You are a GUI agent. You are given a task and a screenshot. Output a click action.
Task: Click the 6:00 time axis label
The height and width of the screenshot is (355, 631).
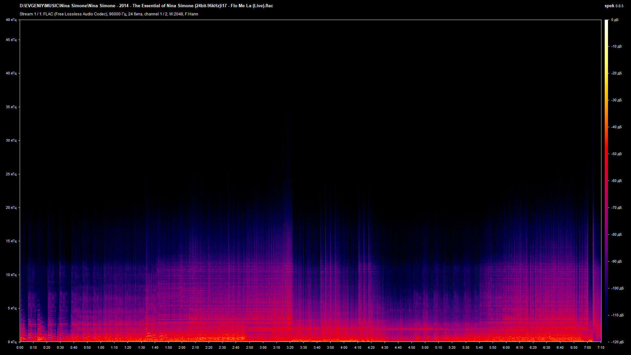pos(506,348)
